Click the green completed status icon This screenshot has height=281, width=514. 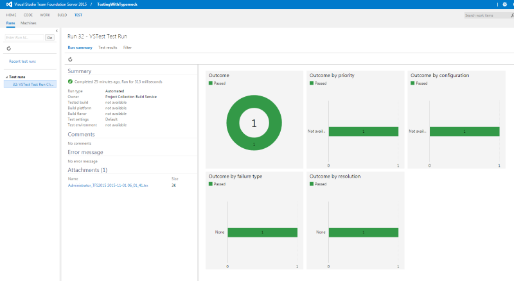pyautogui.click(x=70, y=82)
